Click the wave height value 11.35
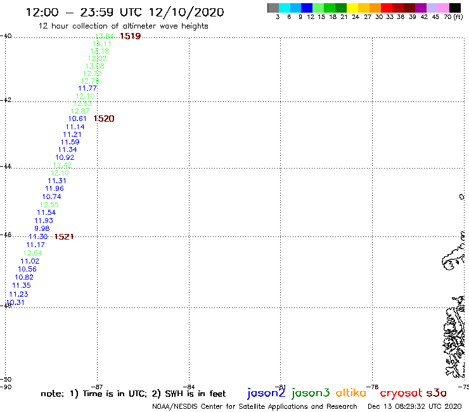This screenshot has width=469, height=412. click(22, 286)
